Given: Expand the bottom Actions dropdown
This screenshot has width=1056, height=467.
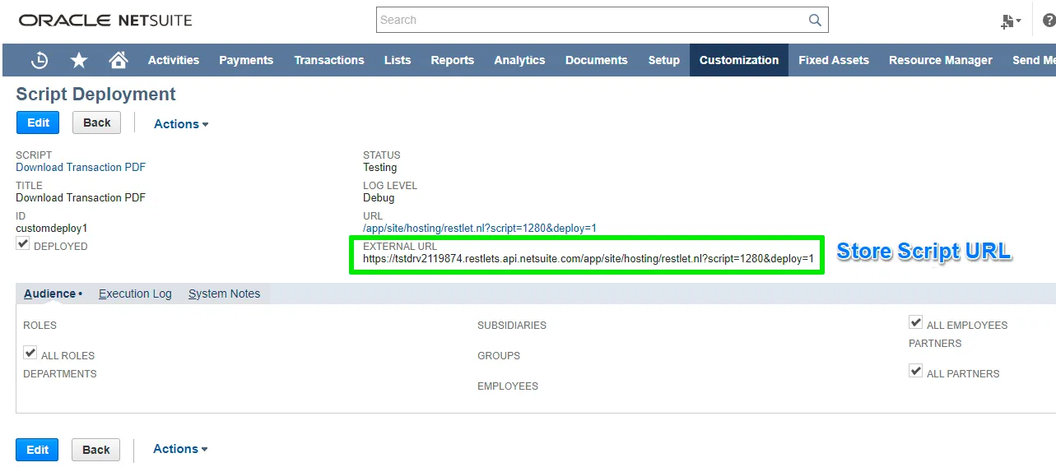Looking at the screenshot, I should point(180,449).
